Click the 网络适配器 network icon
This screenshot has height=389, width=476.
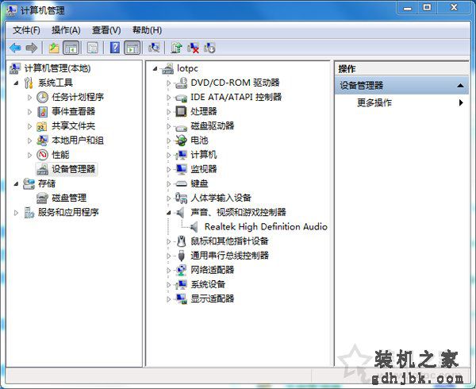point(181,270)
